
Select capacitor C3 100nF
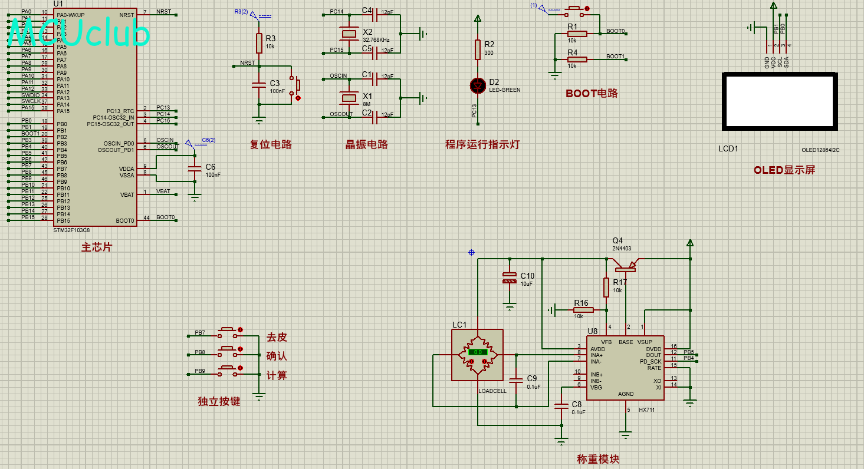tap(259, 85)
